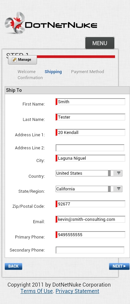Click the pencil icon on Manage button
Screen dimensions: 130x304
[14, 60]
